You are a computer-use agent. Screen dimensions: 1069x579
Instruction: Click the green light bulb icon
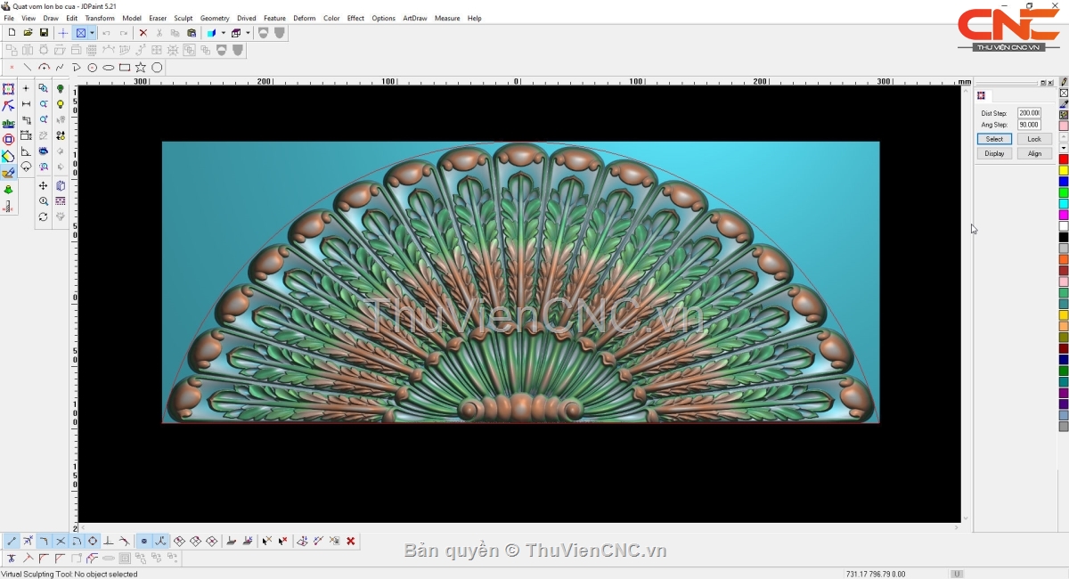pos(61,89)
